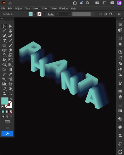Activate the Puppet Warp tool
The height and width of the screenshot is (155, 124).
(x=4, y=60)
